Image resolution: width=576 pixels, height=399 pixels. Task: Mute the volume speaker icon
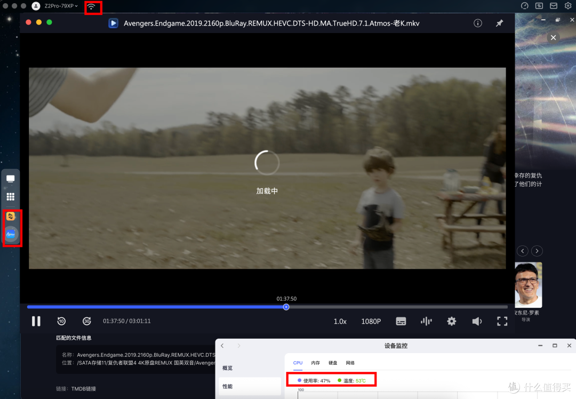[x=477, y=322]
